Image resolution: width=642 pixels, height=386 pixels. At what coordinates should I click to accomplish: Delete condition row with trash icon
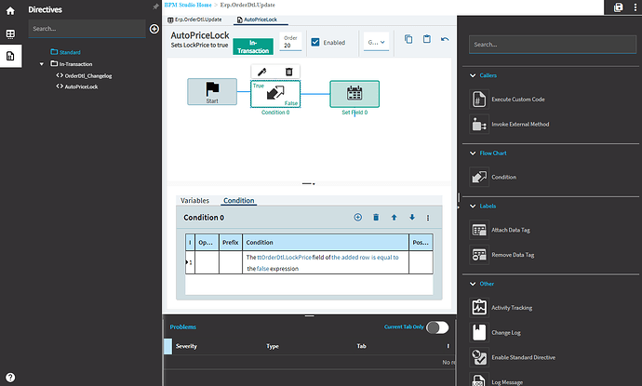click(376, 218)
